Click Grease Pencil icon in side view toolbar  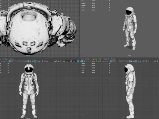107,61
